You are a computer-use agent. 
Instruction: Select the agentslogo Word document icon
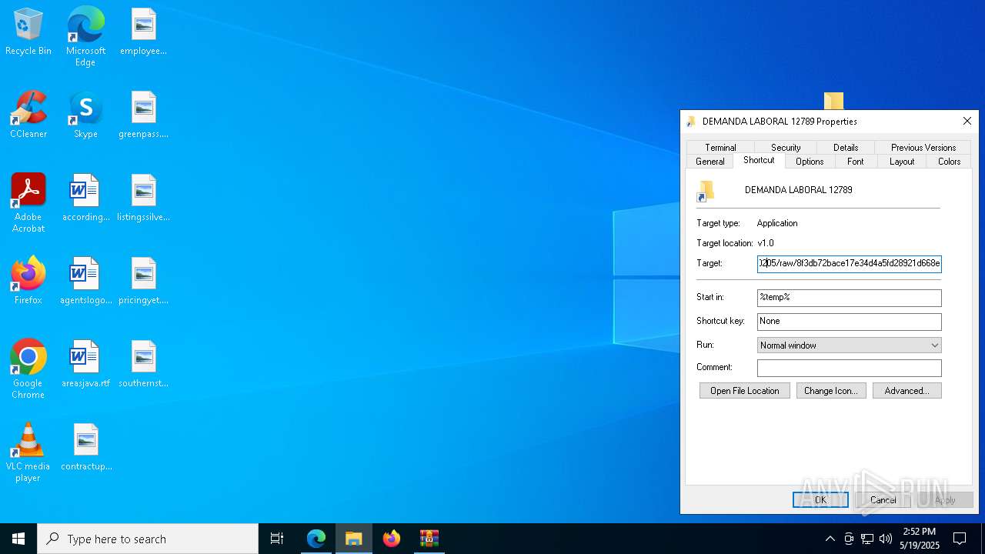[85, 282]
